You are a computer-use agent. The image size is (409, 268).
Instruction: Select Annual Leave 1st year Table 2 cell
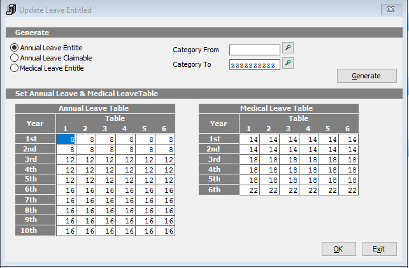tap(86, 139)
